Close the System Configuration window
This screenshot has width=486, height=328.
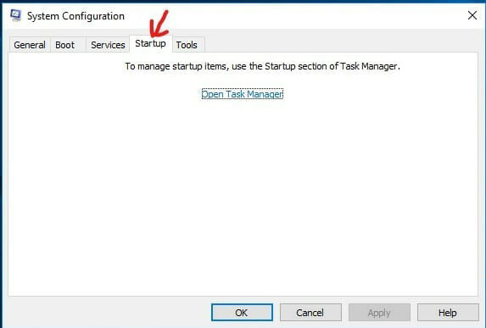click(472, 15)
